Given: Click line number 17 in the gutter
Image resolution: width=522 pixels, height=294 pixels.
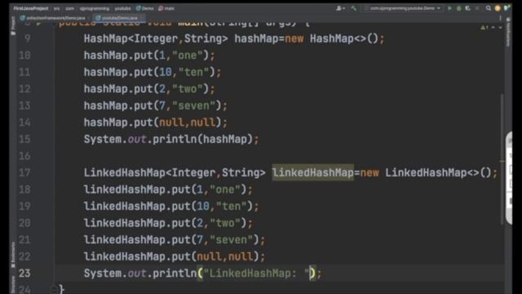Looking at the screenshot, I should 24,172.
